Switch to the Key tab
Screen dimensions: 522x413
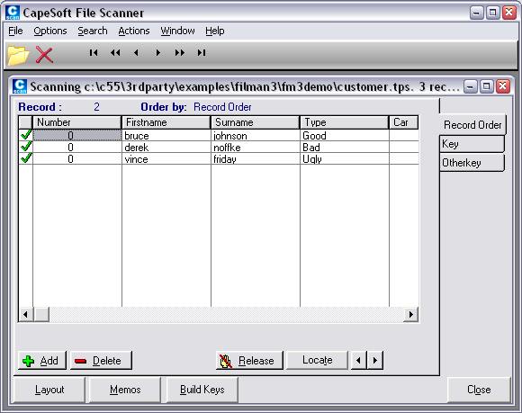[472, 144]
